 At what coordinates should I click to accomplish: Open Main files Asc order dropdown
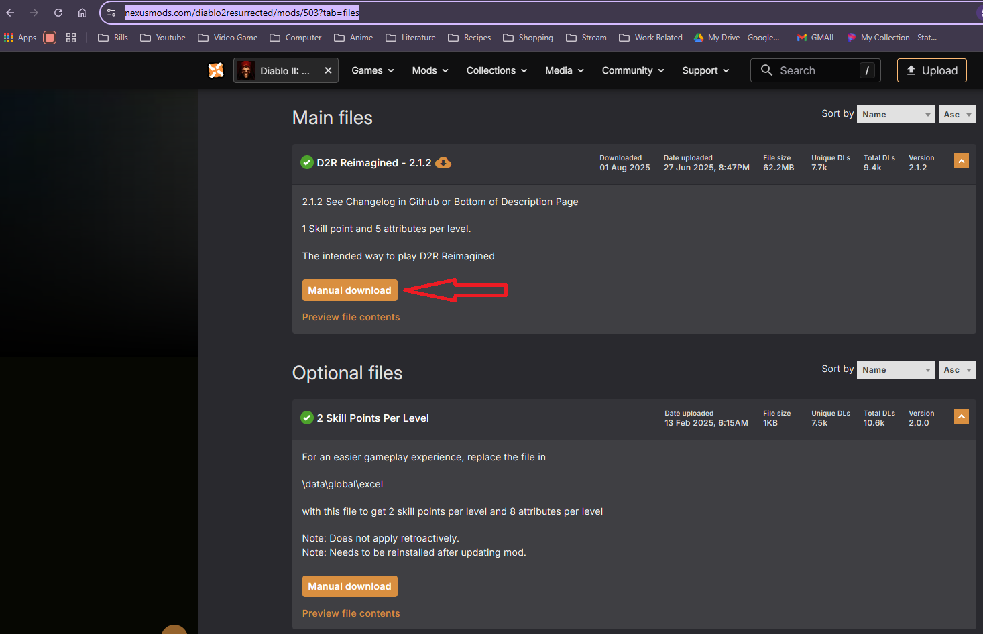point(957,115)
